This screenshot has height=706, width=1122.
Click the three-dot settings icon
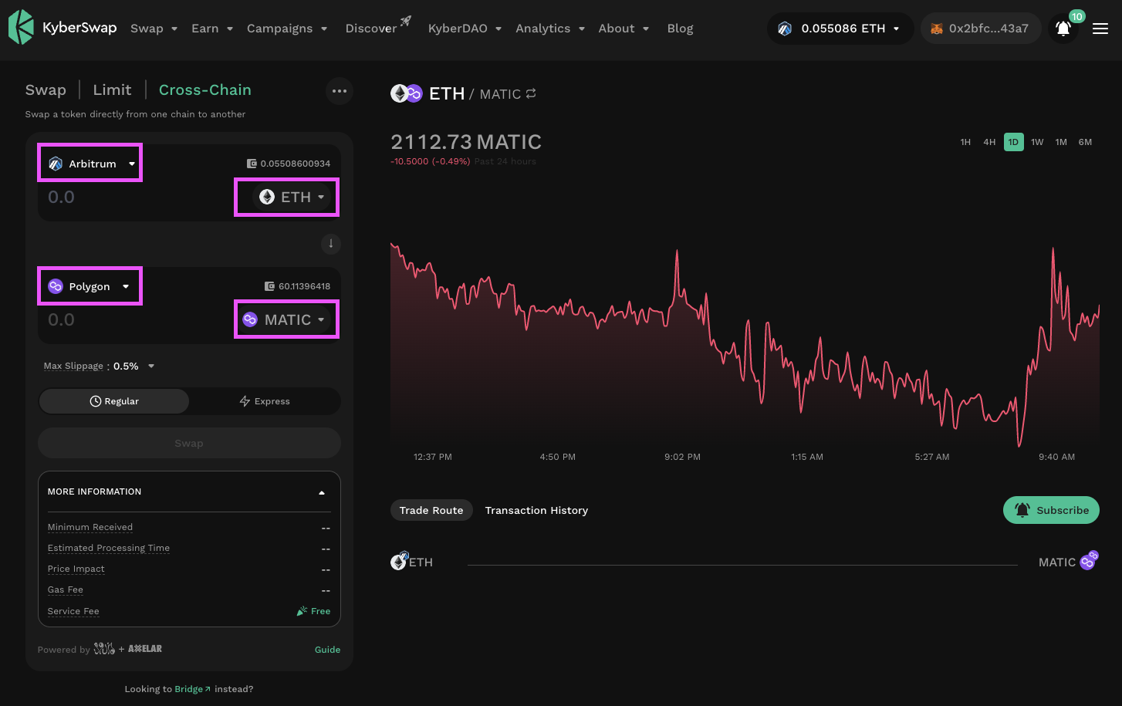[340, 91]
